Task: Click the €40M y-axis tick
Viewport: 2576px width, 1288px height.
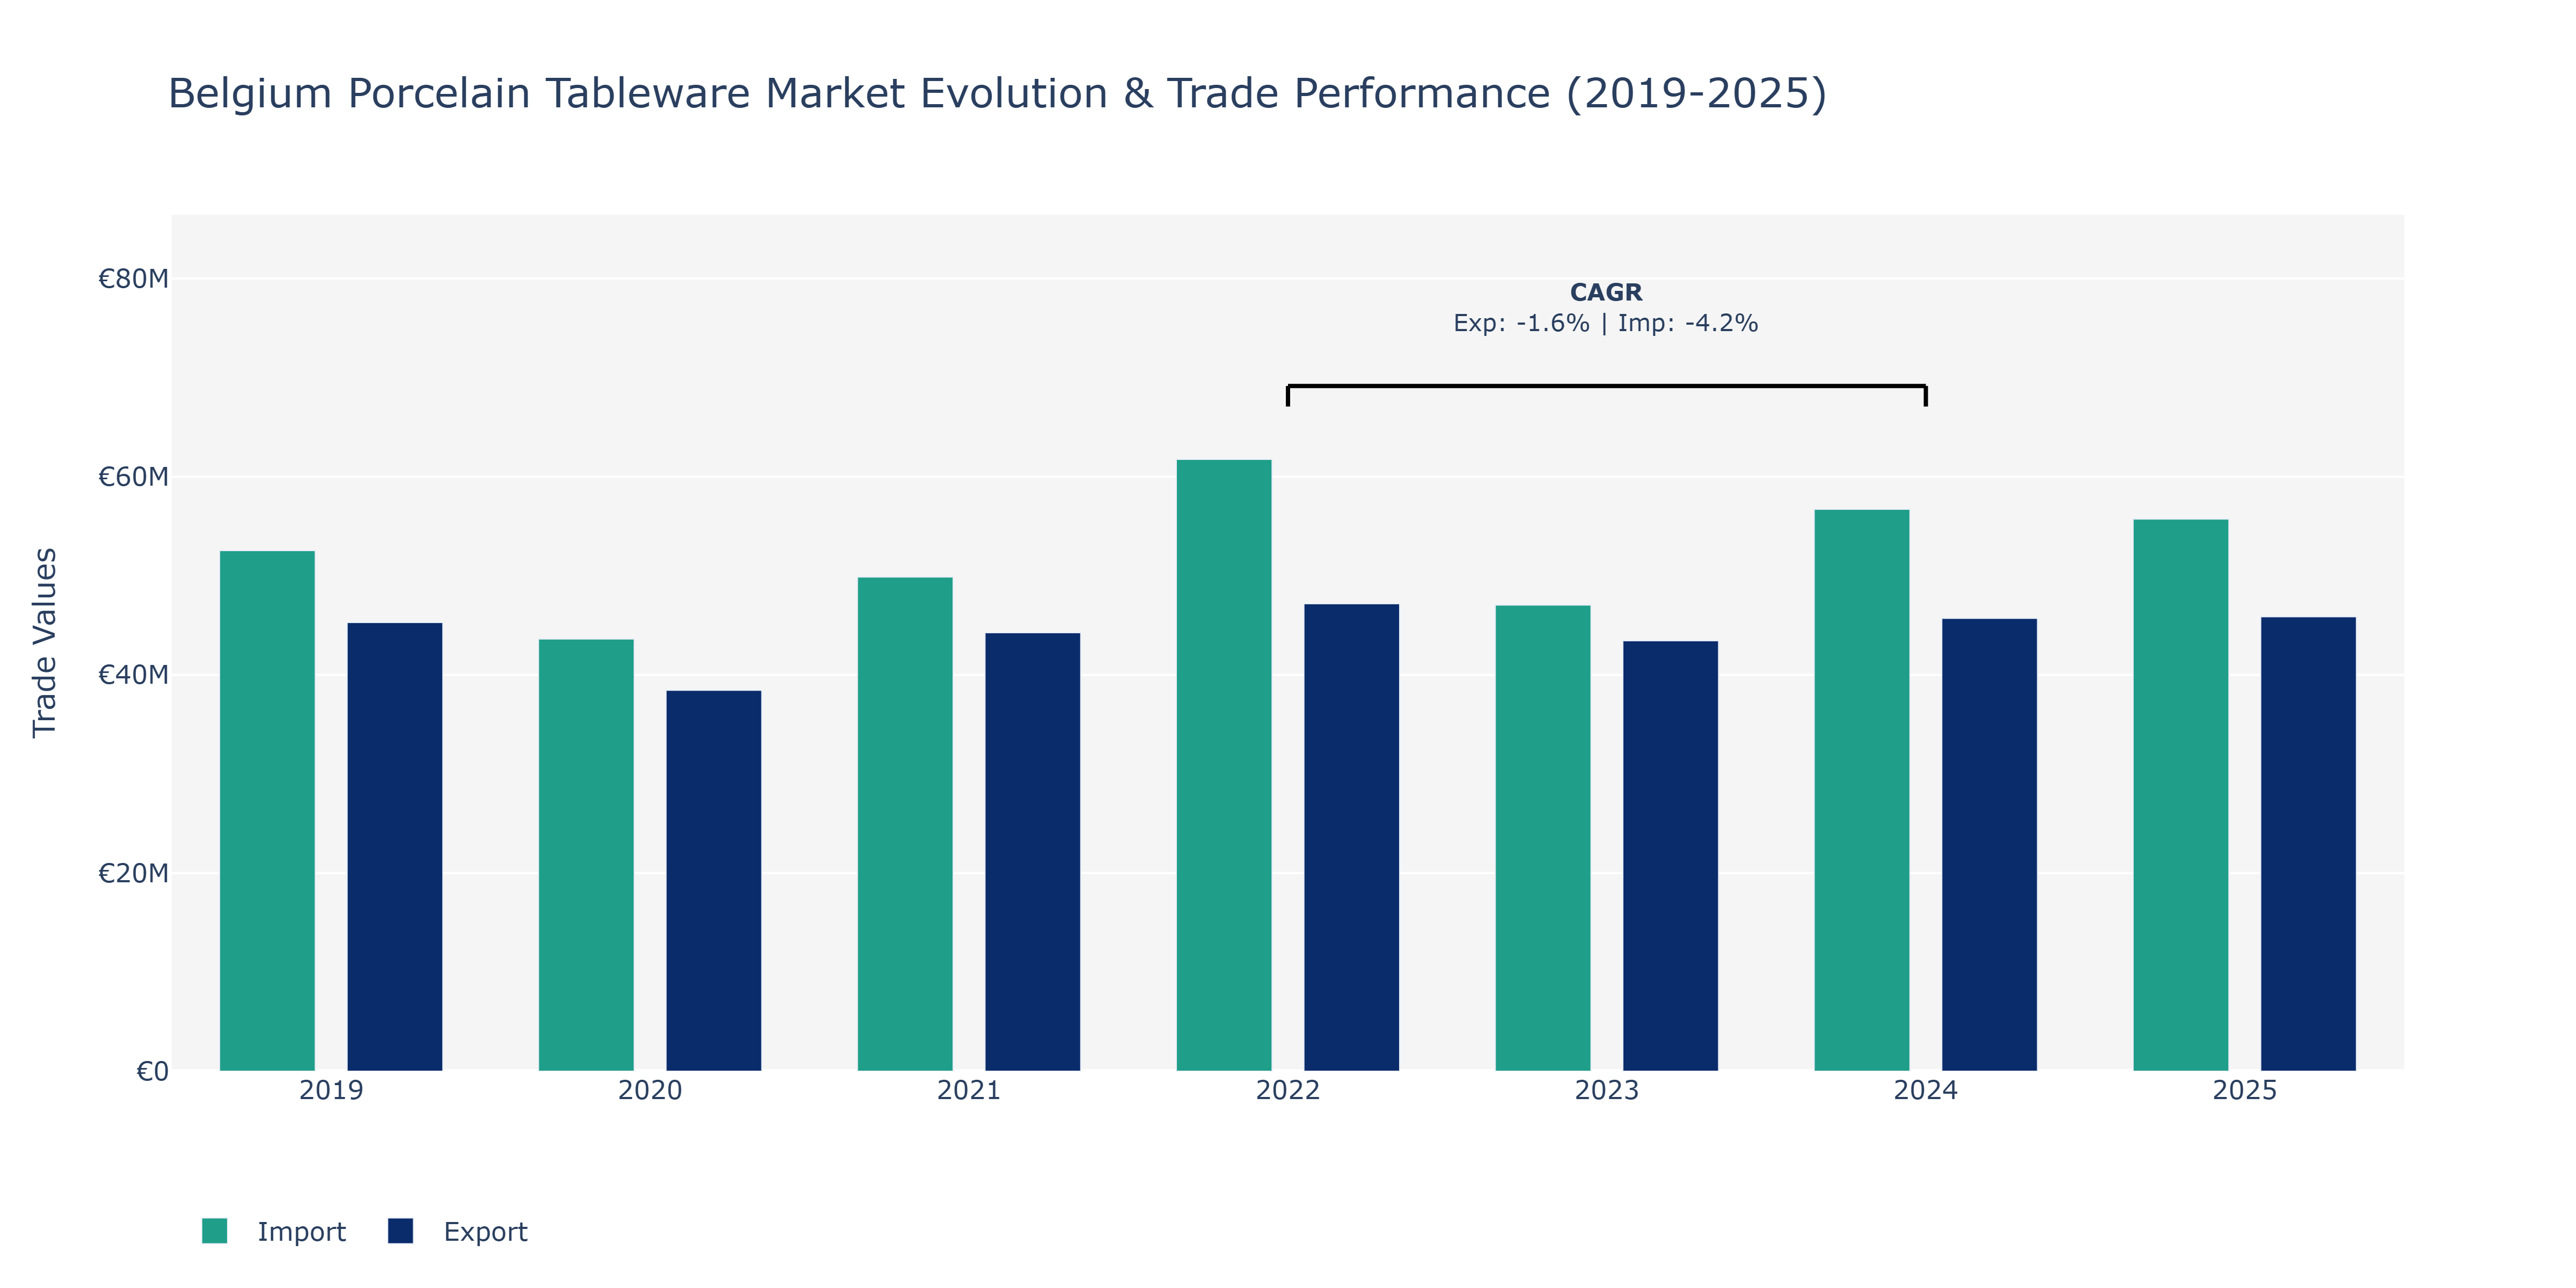Action: (133, 674)
